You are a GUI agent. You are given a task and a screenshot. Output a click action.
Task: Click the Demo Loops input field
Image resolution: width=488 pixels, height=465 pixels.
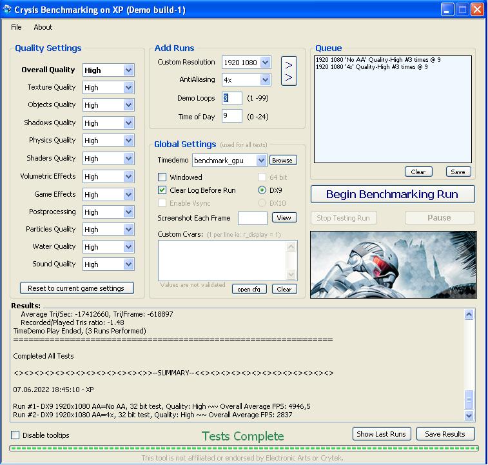pyautogui.click(x=232, y=98)
